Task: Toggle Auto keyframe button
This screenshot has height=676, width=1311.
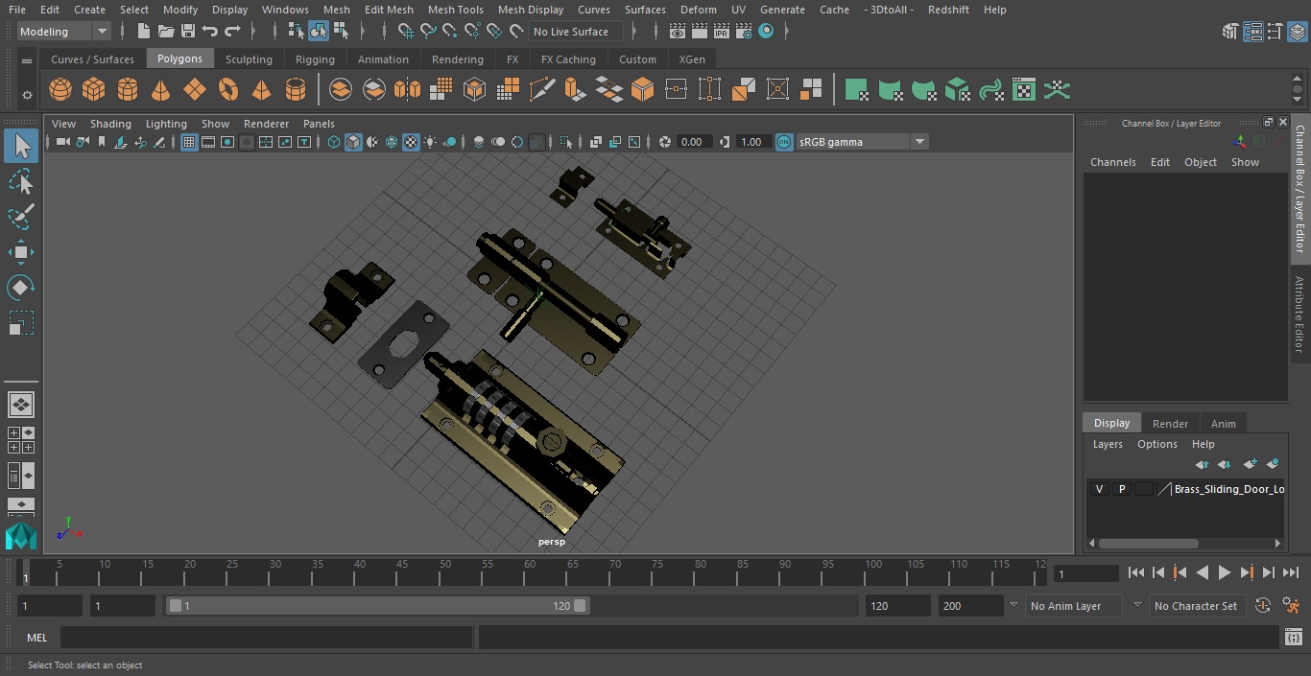Action: tap(1263, 605)
